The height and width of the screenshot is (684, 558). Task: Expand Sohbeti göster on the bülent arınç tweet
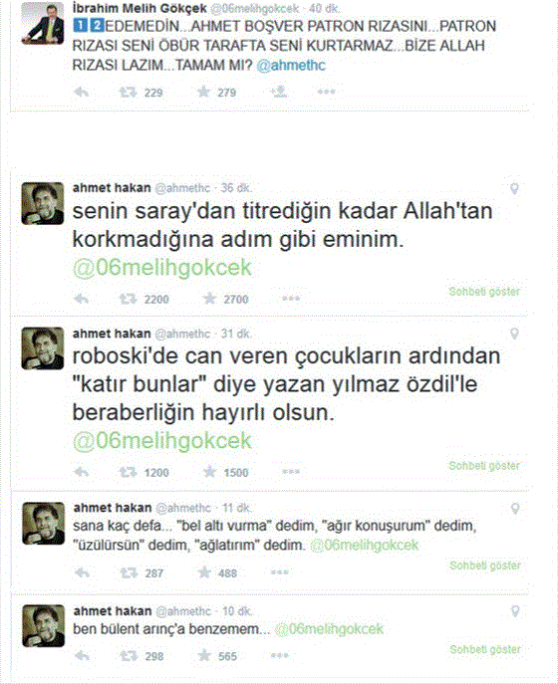tap(485, 649)
